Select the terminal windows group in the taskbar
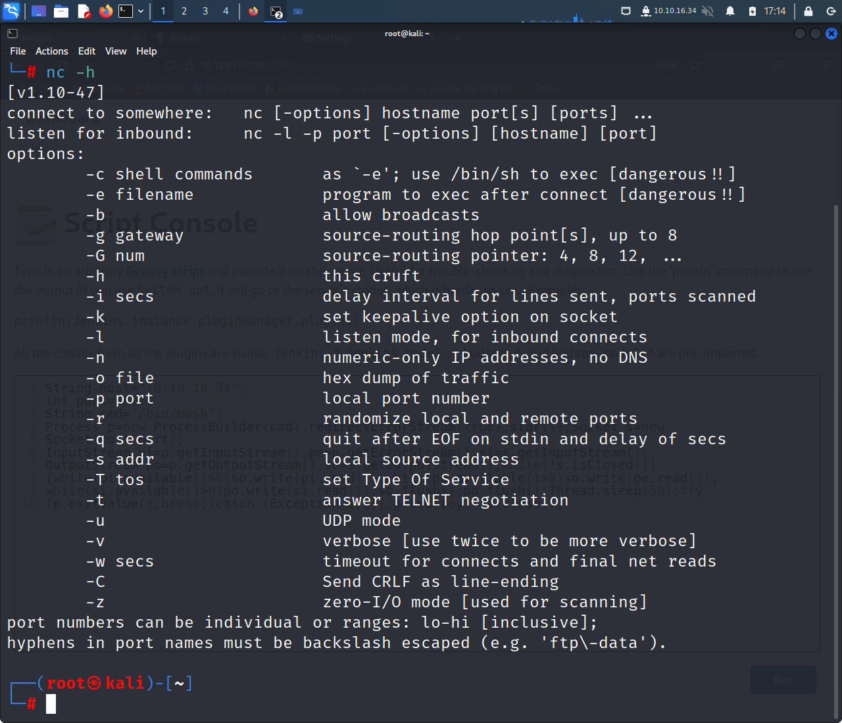The width and height of the screenshot is (842, 723). pyautogui.click(x=276, y=11)
